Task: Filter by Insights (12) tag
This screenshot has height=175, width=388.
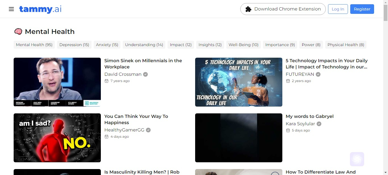Action: [210, 45]
